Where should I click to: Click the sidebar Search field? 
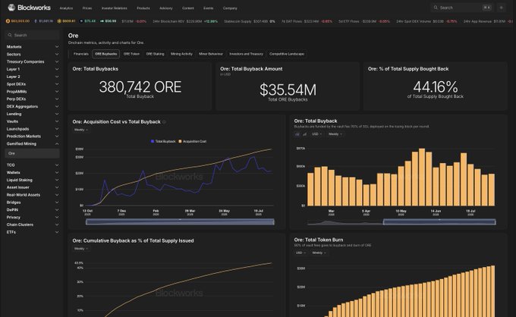(x=32, y=35)
